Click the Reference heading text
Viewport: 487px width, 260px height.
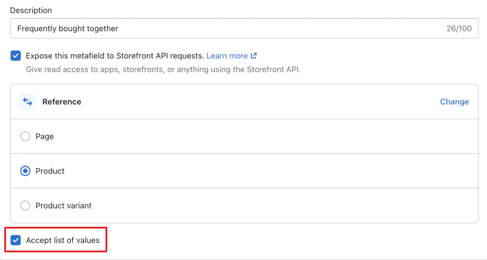pos(62,102)
